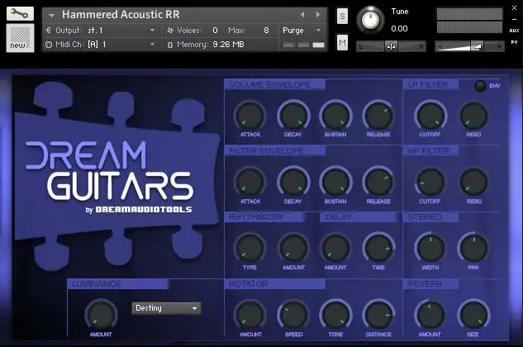The height and width of the screenshot is (347, 523).
Task: Click the Filter Envelope Attack knob
Action: 250,182
